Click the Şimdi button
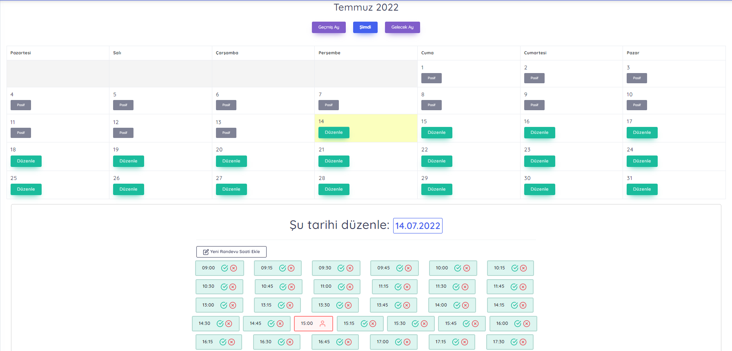 click(365, 27)
